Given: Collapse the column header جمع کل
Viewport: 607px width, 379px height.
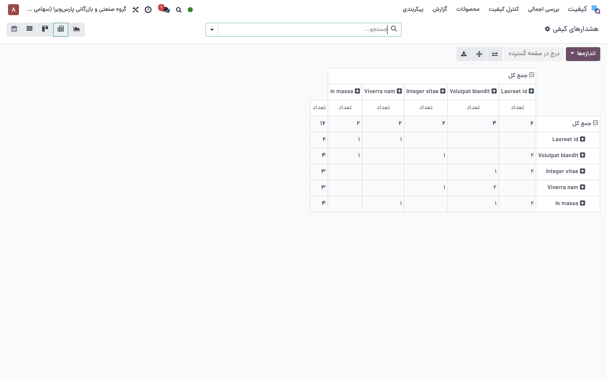Looking at the screenshot, I should (x=521, y=75).
